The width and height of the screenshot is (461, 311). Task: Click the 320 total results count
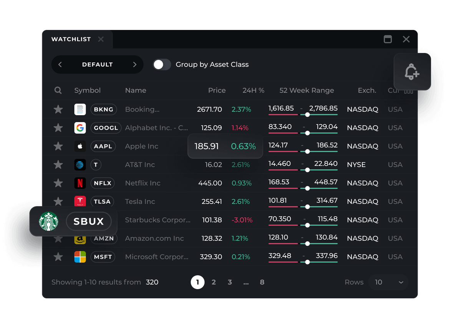pos(152,282)
